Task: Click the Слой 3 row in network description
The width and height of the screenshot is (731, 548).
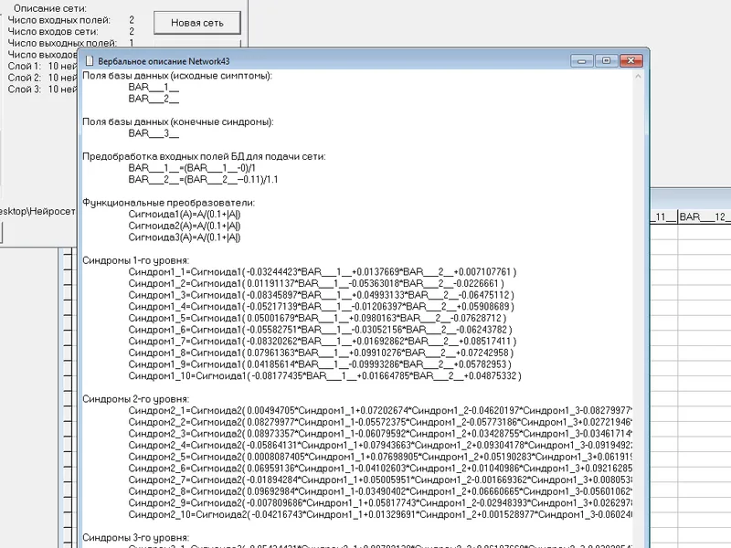Action: pyautogui.click(x=42, y=89)
